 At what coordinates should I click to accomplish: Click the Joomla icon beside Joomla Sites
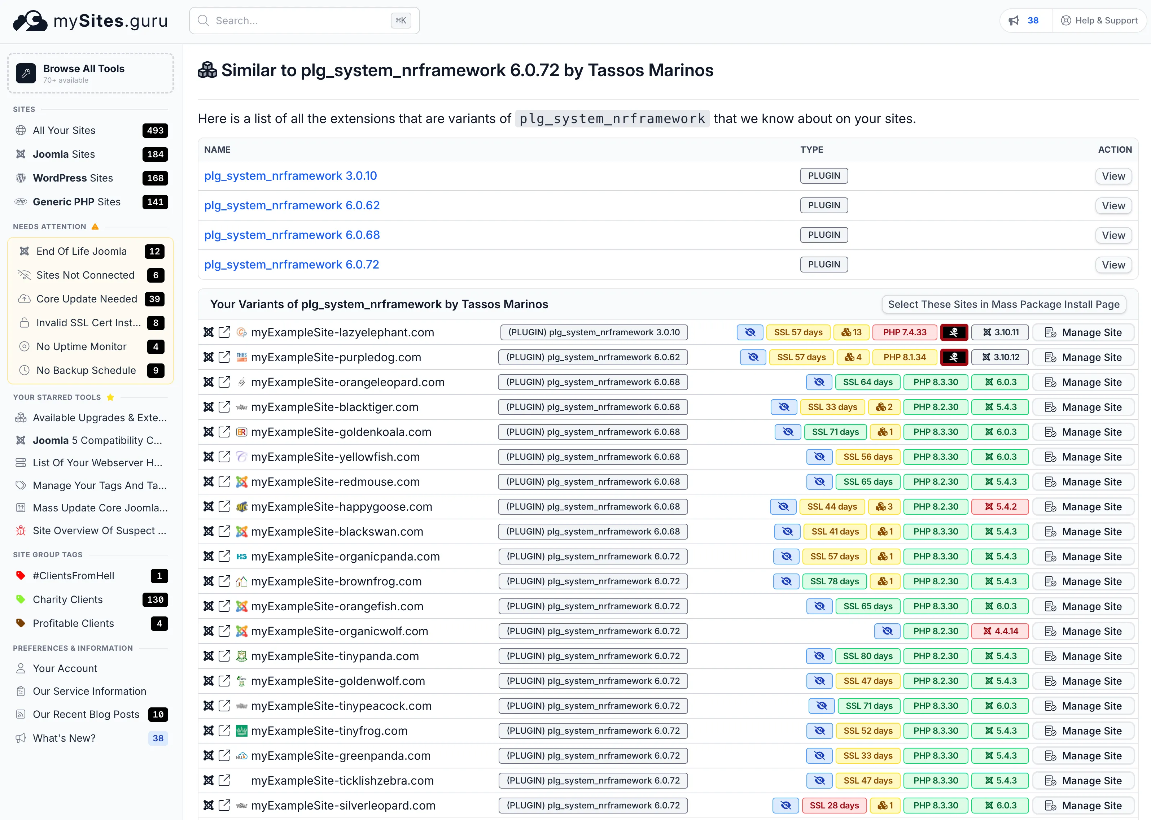21,154
